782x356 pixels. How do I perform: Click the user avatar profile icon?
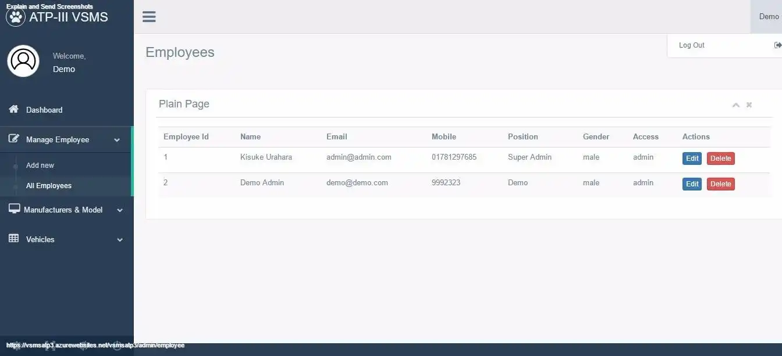point(23,61)
